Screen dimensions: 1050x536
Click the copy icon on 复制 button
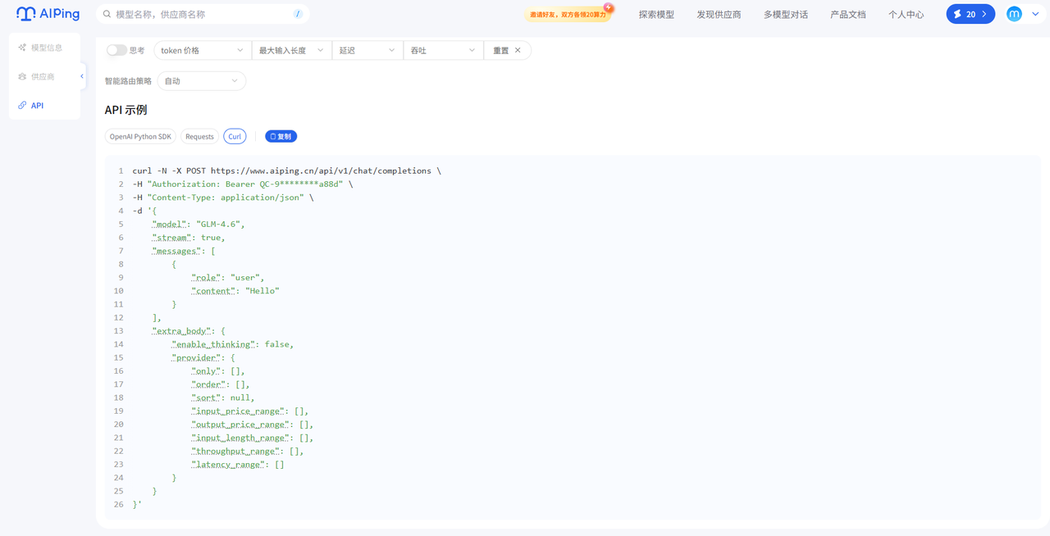[273, 137]
